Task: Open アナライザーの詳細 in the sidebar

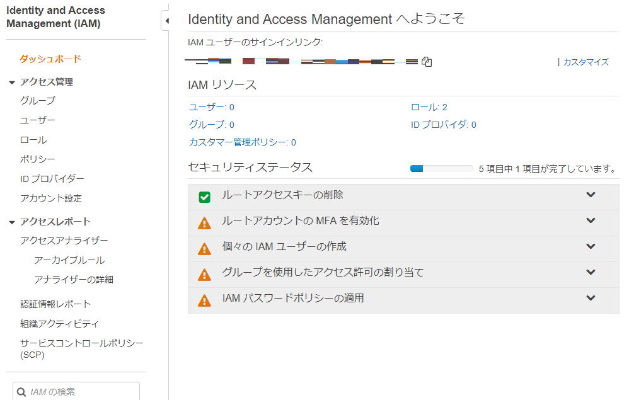Action: [x=74, y=279]
